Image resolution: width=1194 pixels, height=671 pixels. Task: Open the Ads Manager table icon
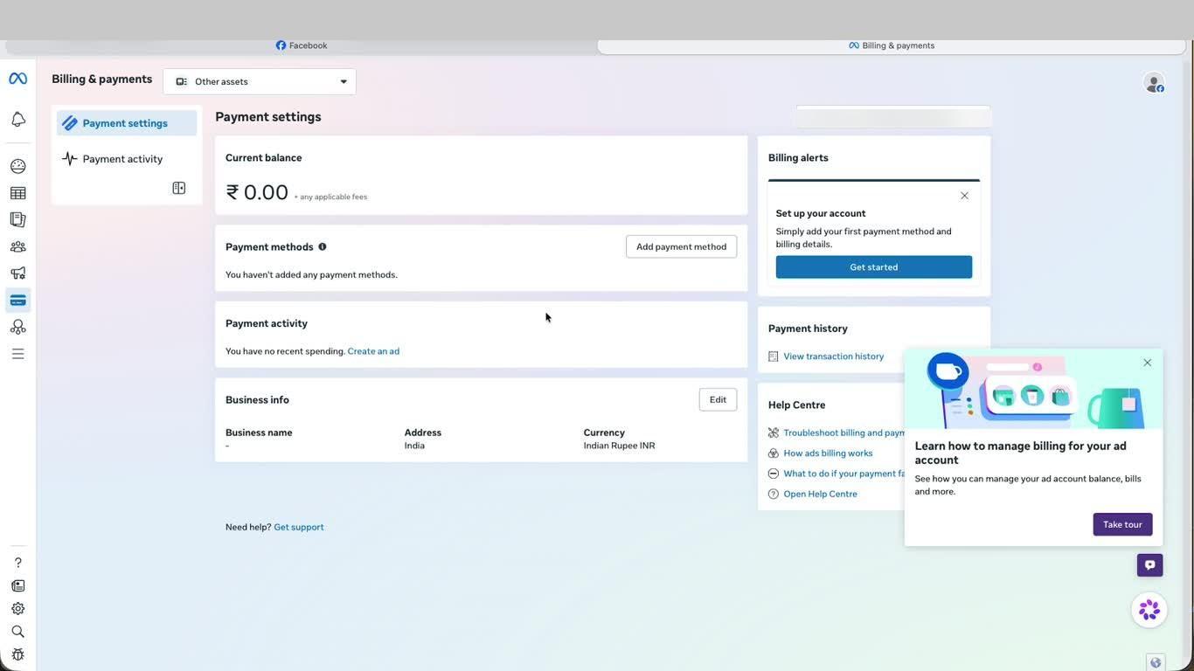click(x=17, y=193)
